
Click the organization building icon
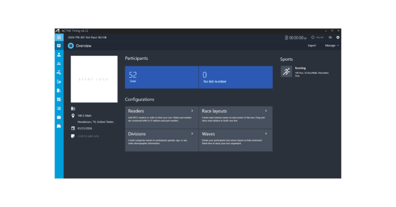pyautogui.click(x=73, y=109)
